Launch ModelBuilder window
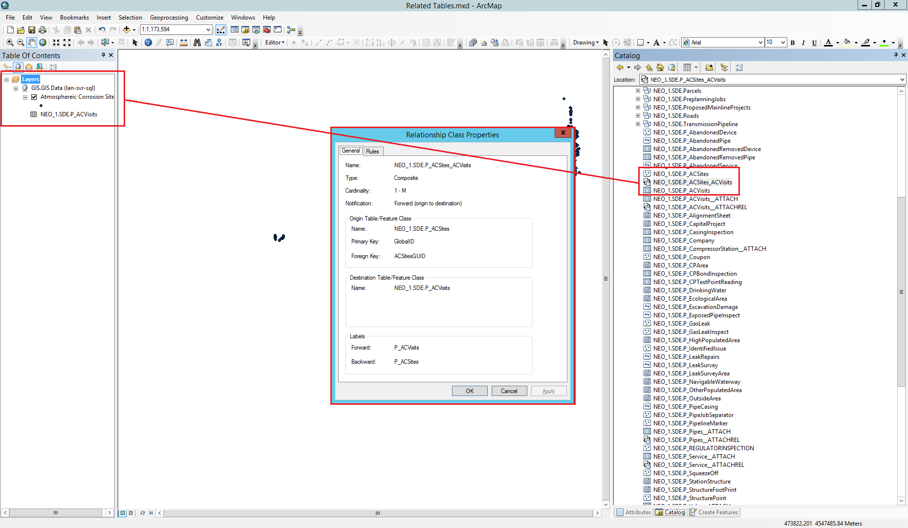The width and height of the screenshot is (908, 528). pyautogui.click(x=291, y=30)
